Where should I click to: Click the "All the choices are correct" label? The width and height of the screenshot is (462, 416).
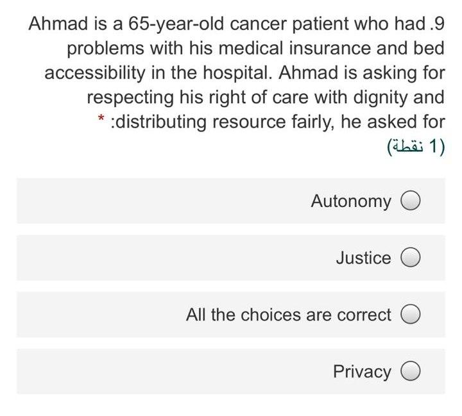pos(288,315)
